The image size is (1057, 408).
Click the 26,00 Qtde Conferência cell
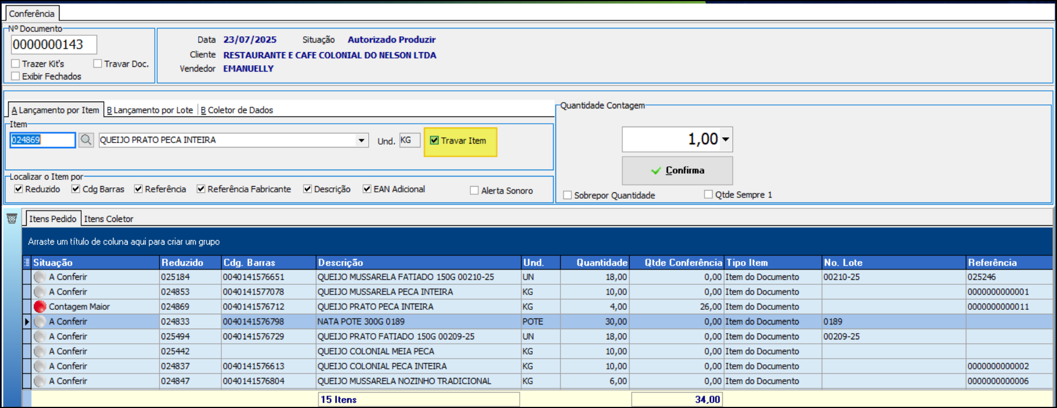(x=676, y=306)
